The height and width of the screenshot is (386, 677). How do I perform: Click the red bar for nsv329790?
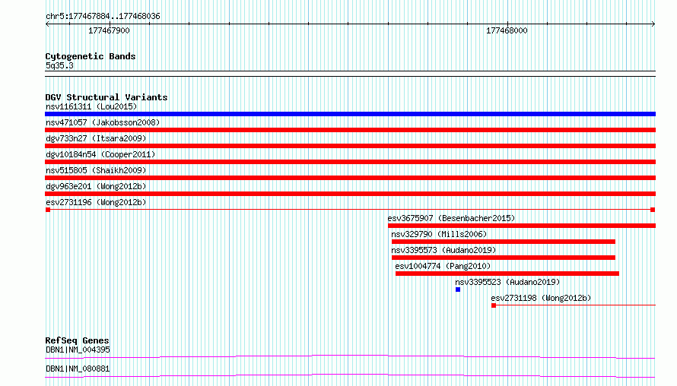coord(504,242)
